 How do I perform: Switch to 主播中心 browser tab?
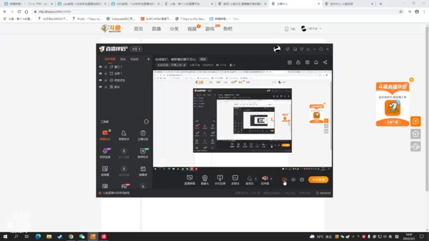coord(296,4)
